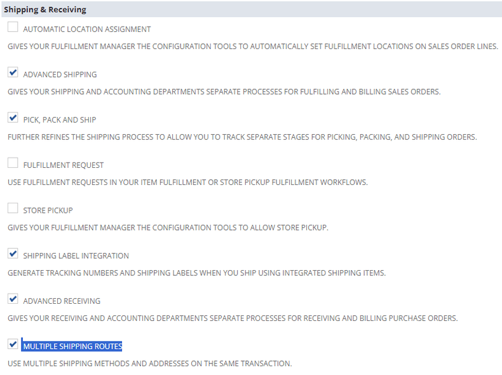Image resolution: width=502 pixels, height=375 pixels.
Task: Click the Shipping Label Integration label
Action: (x=76, y=256)
